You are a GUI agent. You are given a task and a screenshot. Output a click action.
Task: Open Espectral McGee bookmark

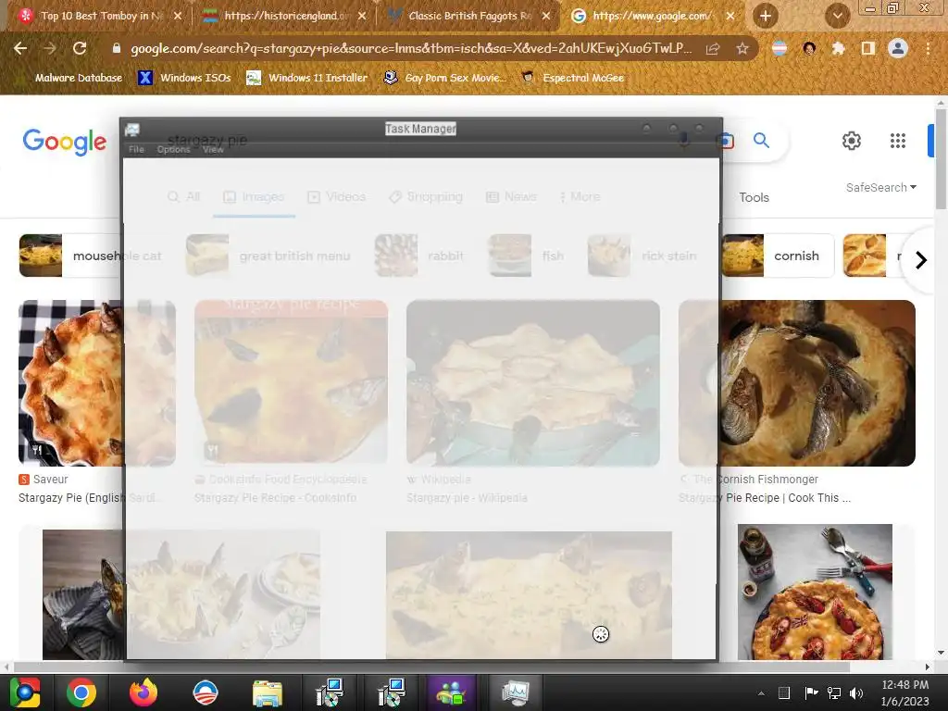[572, 78]
